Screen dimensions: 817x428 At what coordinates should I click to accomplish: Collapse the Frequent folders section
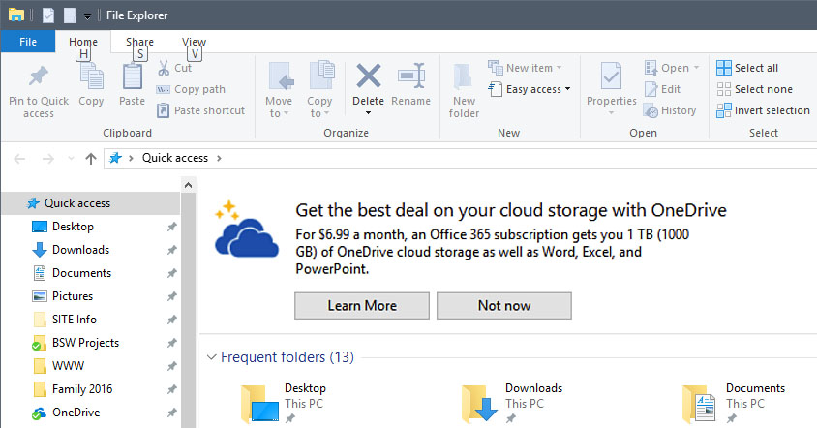(212, 357)
